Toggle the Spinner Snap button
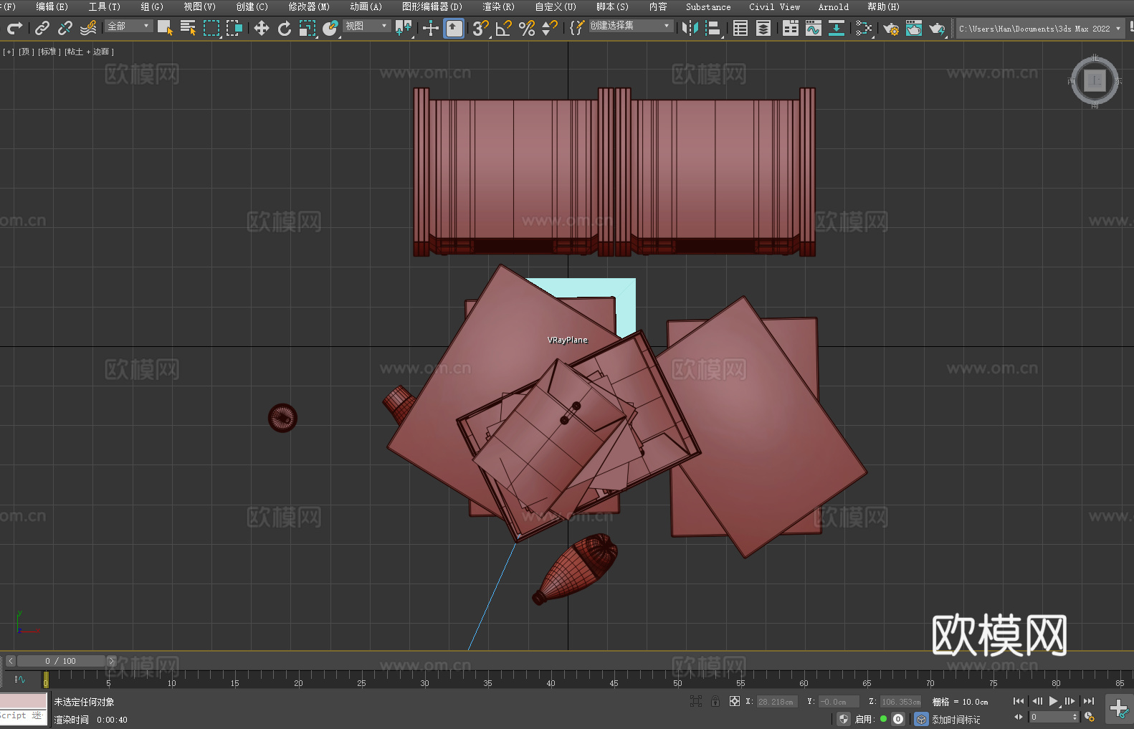 pyautogui.click(x=550, y=28)
